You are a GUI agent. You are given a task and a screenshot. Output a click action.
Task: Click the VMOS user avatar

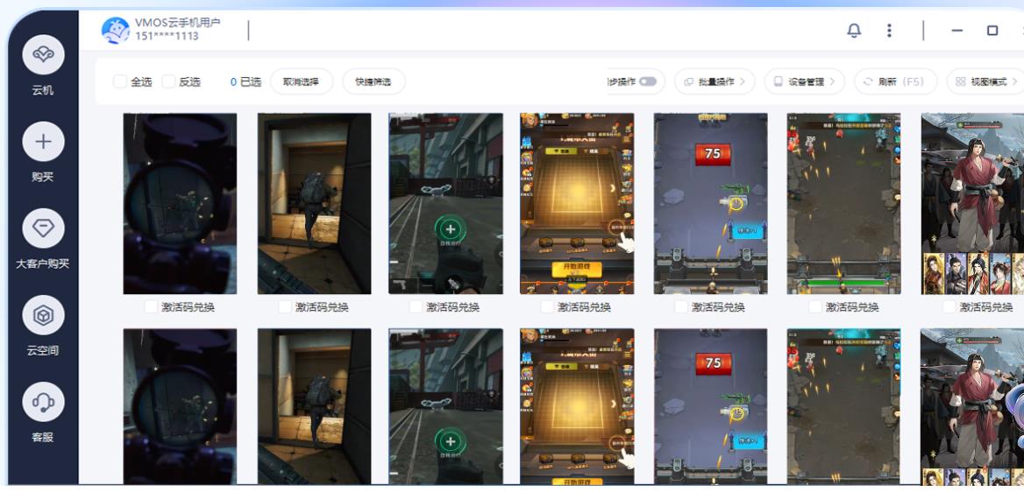(x=115, y=31)
